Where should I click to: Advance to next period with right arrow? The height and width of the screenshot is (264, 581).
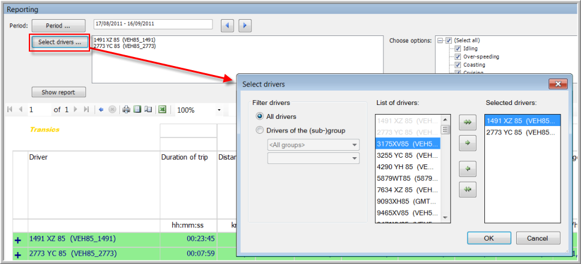(x=244, y=26)
